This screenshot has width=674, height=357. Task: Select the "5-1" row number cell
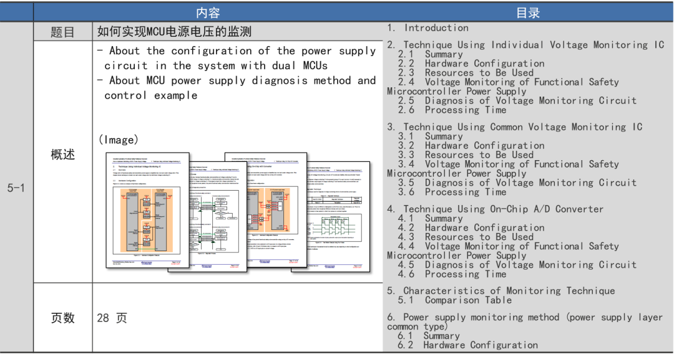pyautogui.click(x=16, y=188)
